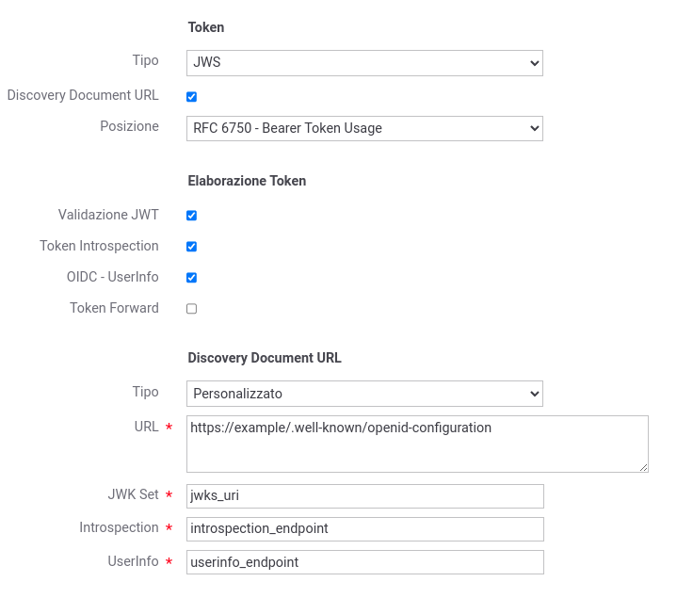
Task: Click the Token Forward label
Action: click(x=115, y=308)
